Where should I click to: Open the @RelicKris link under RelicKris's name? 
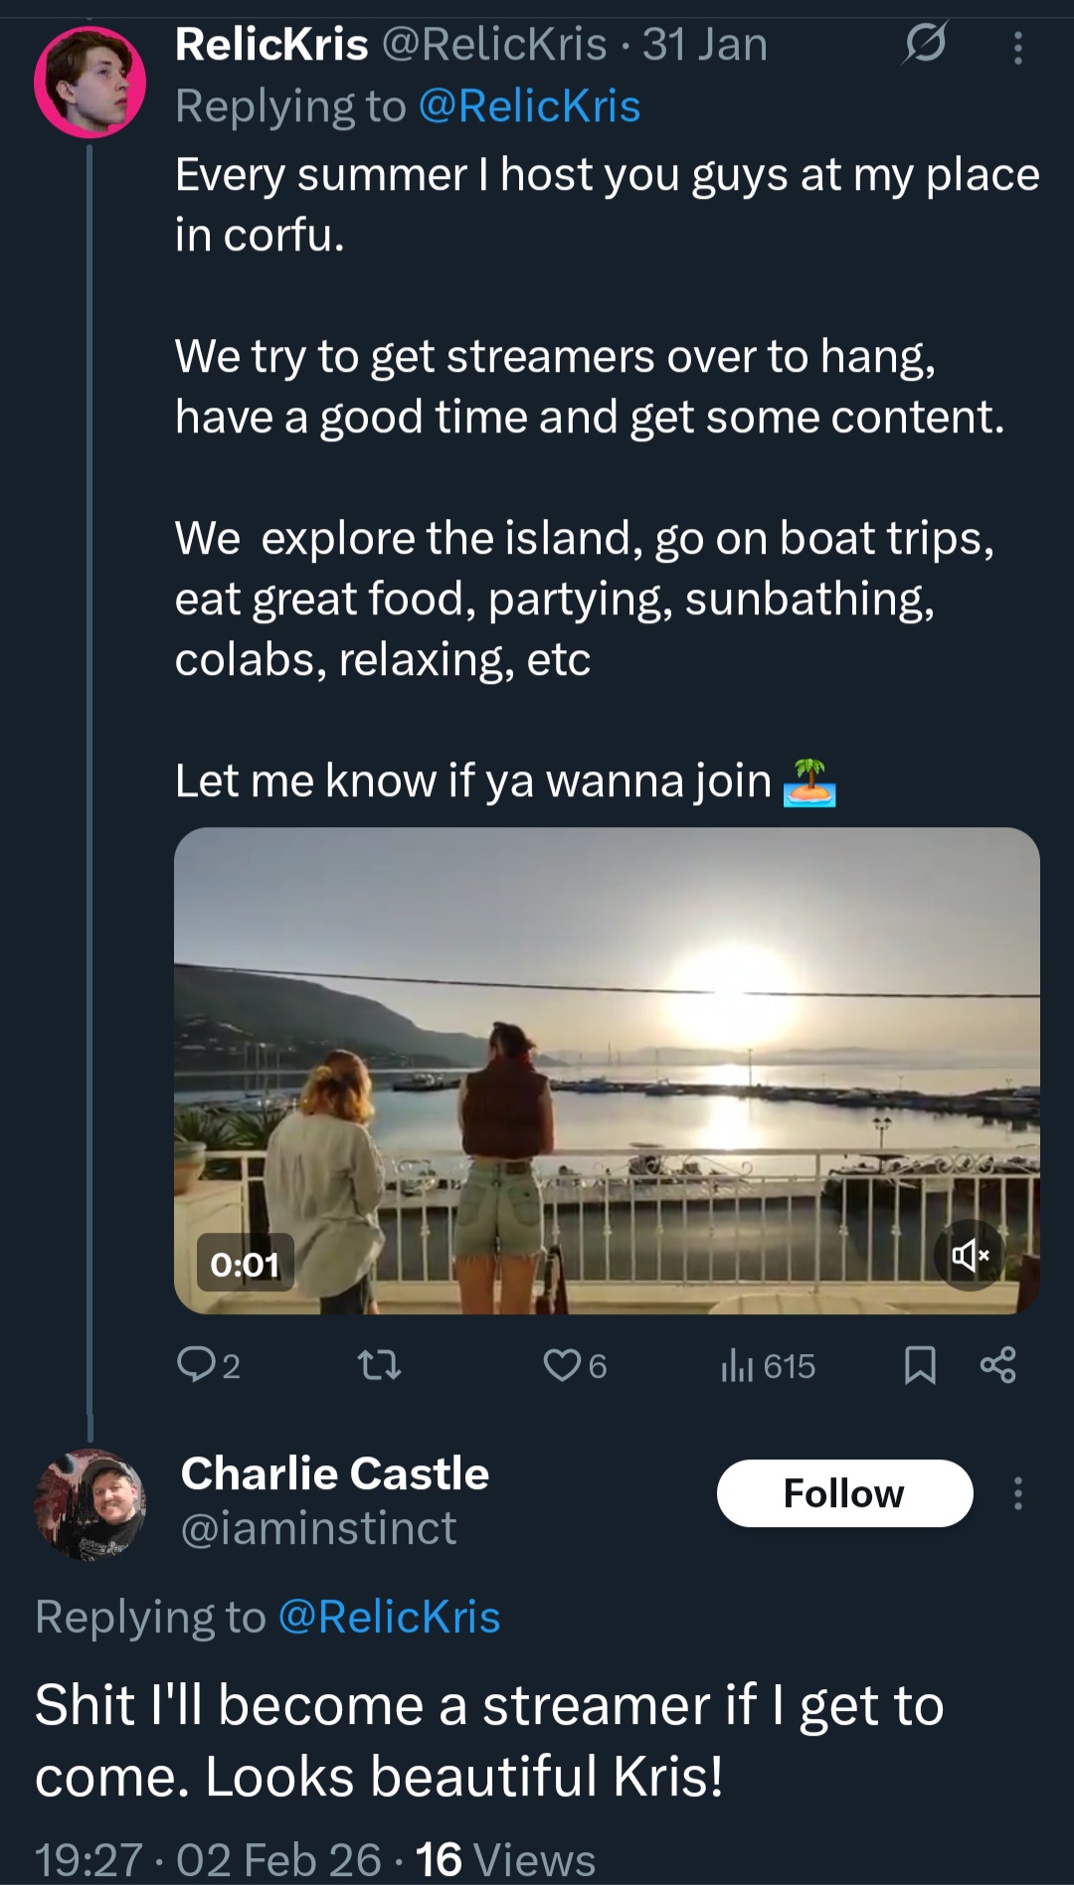[529, 106]
